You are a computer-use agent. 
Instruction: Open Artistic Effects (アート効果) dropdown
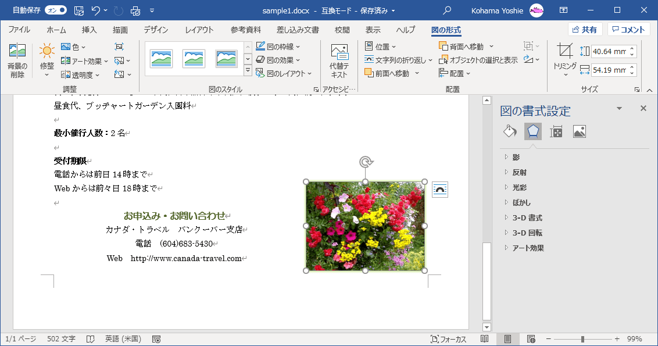(x=84, y=61)
